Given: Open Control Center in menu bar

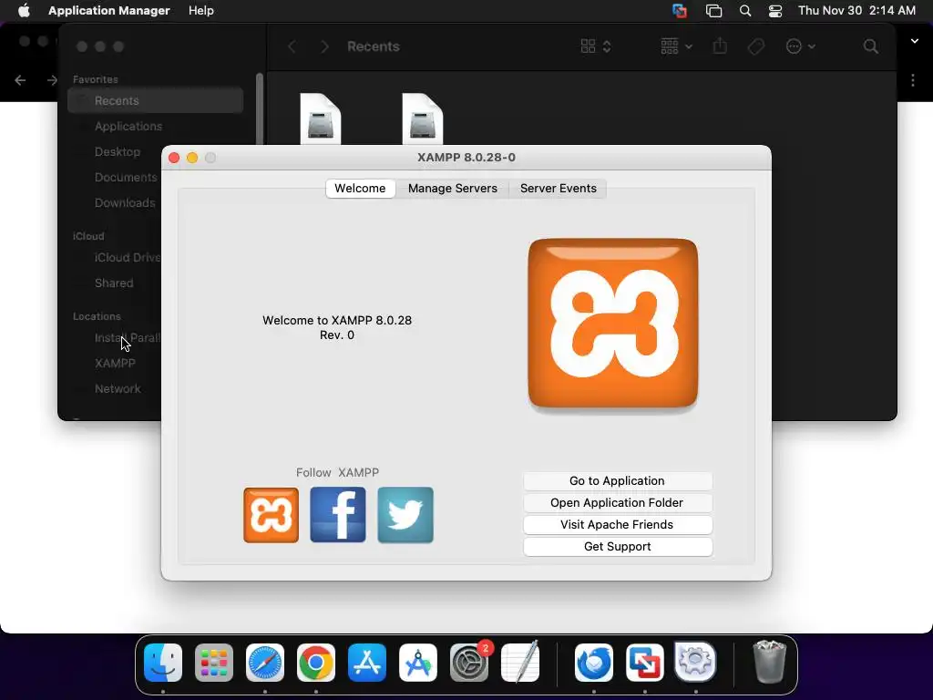Looking at the screenshot, I should 775,11.
